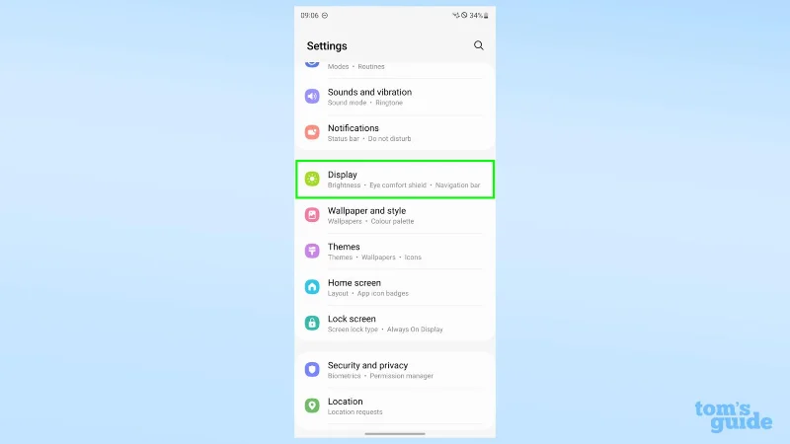Viewport: 790px width, 444px height.
Task: Tap the teal Lock screen padlock icon
Action: pos(312,323)
